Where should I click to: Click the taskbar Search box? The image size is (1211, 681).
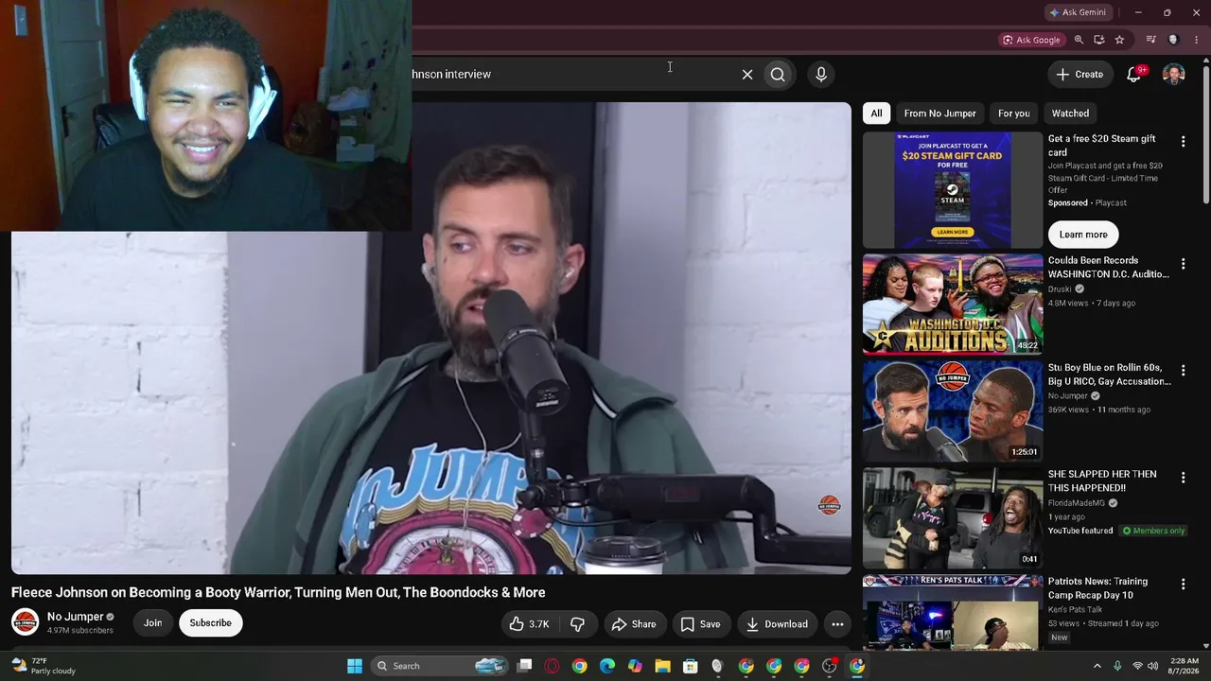[x=440, y=666]
